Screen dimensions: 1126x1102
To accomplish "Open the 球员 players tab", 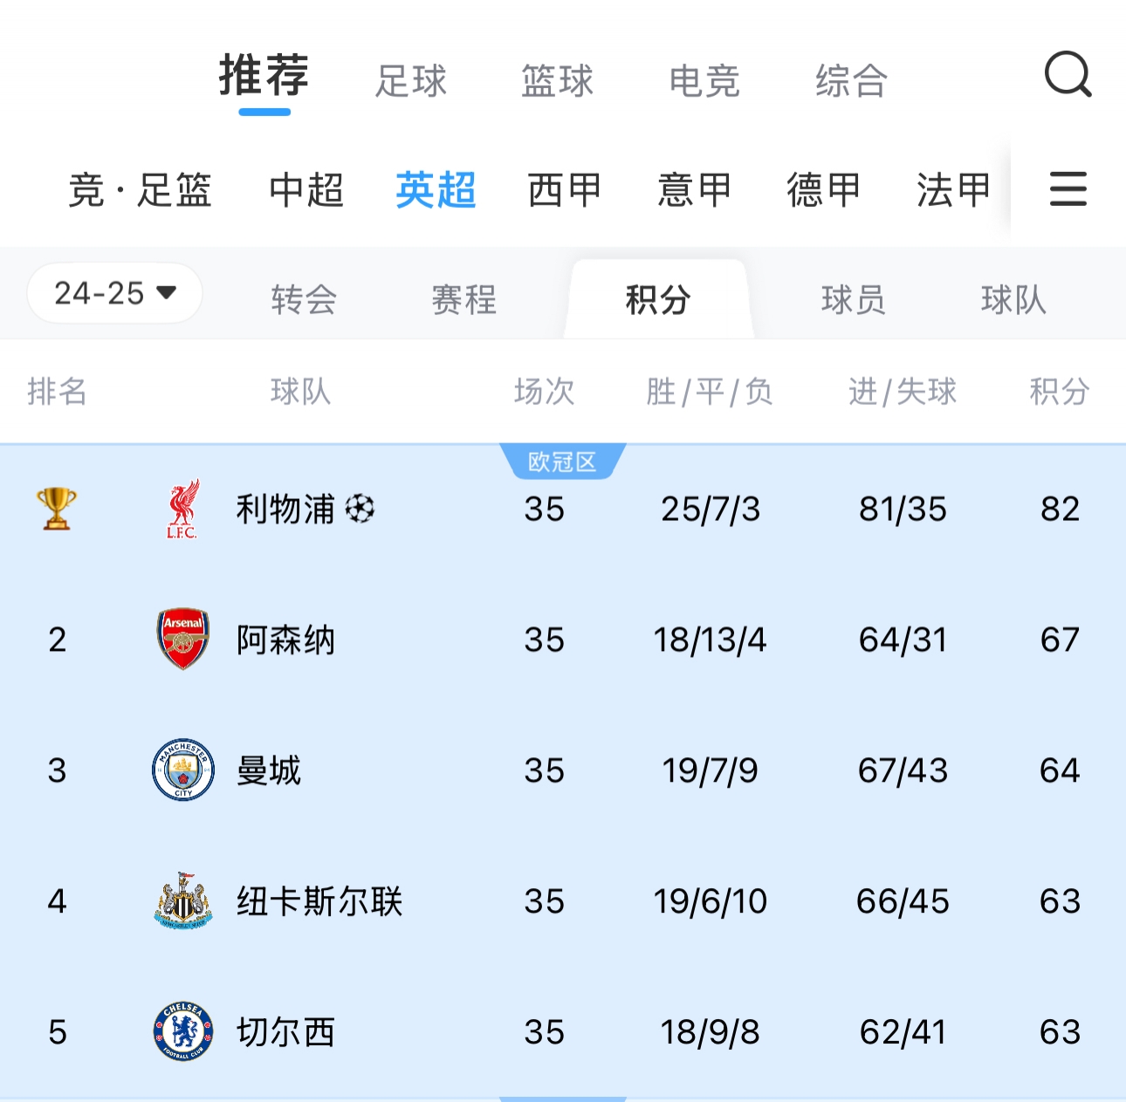I will [853, 299].
